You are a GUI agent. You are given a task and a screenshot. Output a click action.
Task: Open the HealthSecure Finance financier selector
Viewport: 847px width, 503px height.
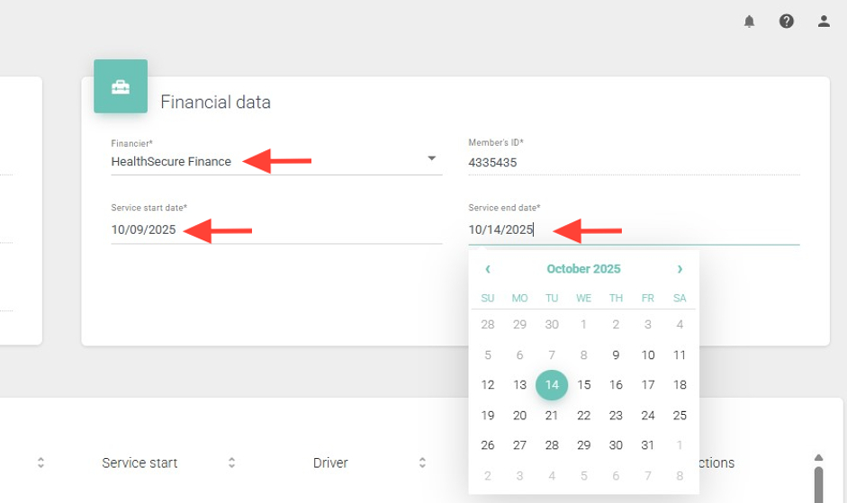(x=171, y=162)
